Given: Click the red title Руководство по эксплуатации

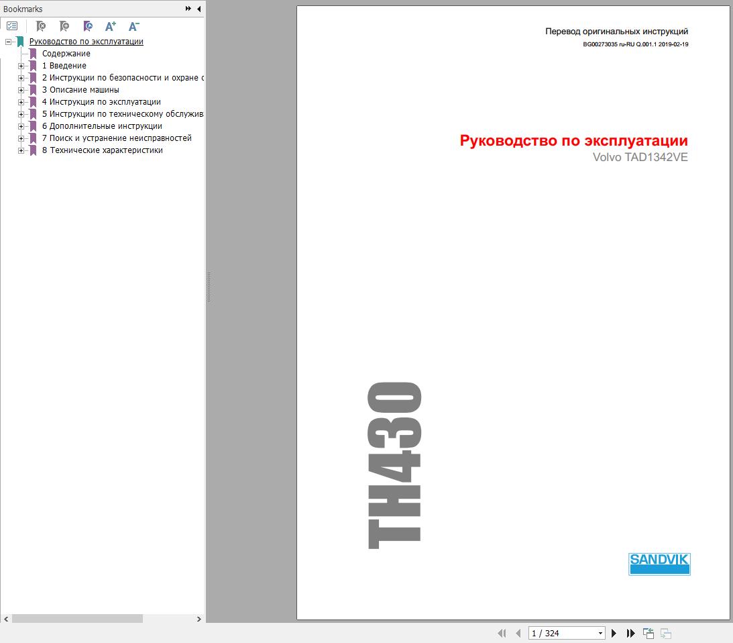Looking at the screenshot, I should 573,140.
